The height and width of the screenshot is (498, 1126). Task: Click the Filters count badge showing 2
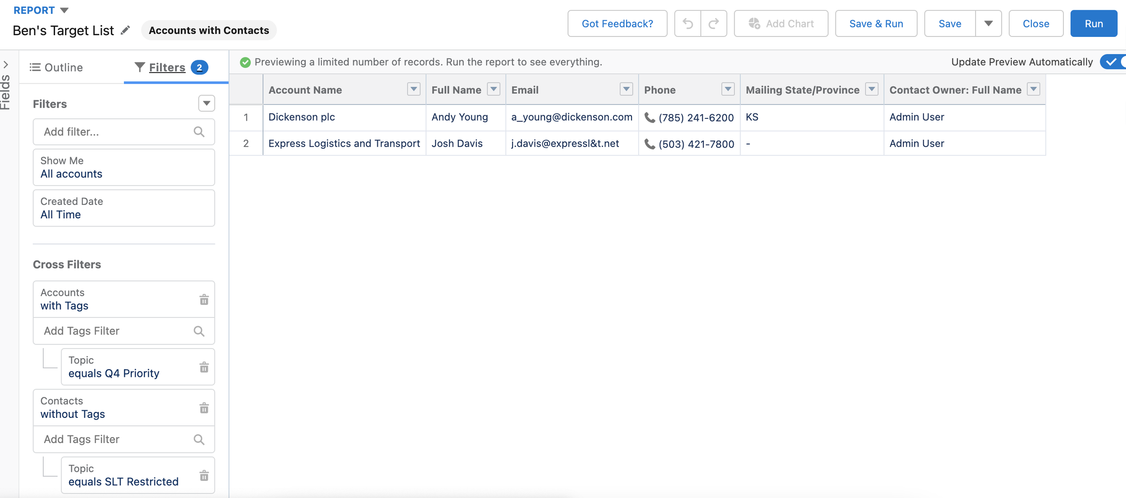tap(199, 68)
